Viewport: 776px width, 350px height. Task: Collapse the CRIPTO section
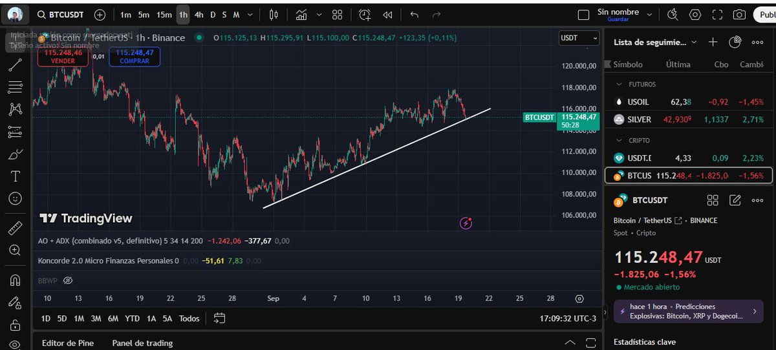tap(619, 140)
